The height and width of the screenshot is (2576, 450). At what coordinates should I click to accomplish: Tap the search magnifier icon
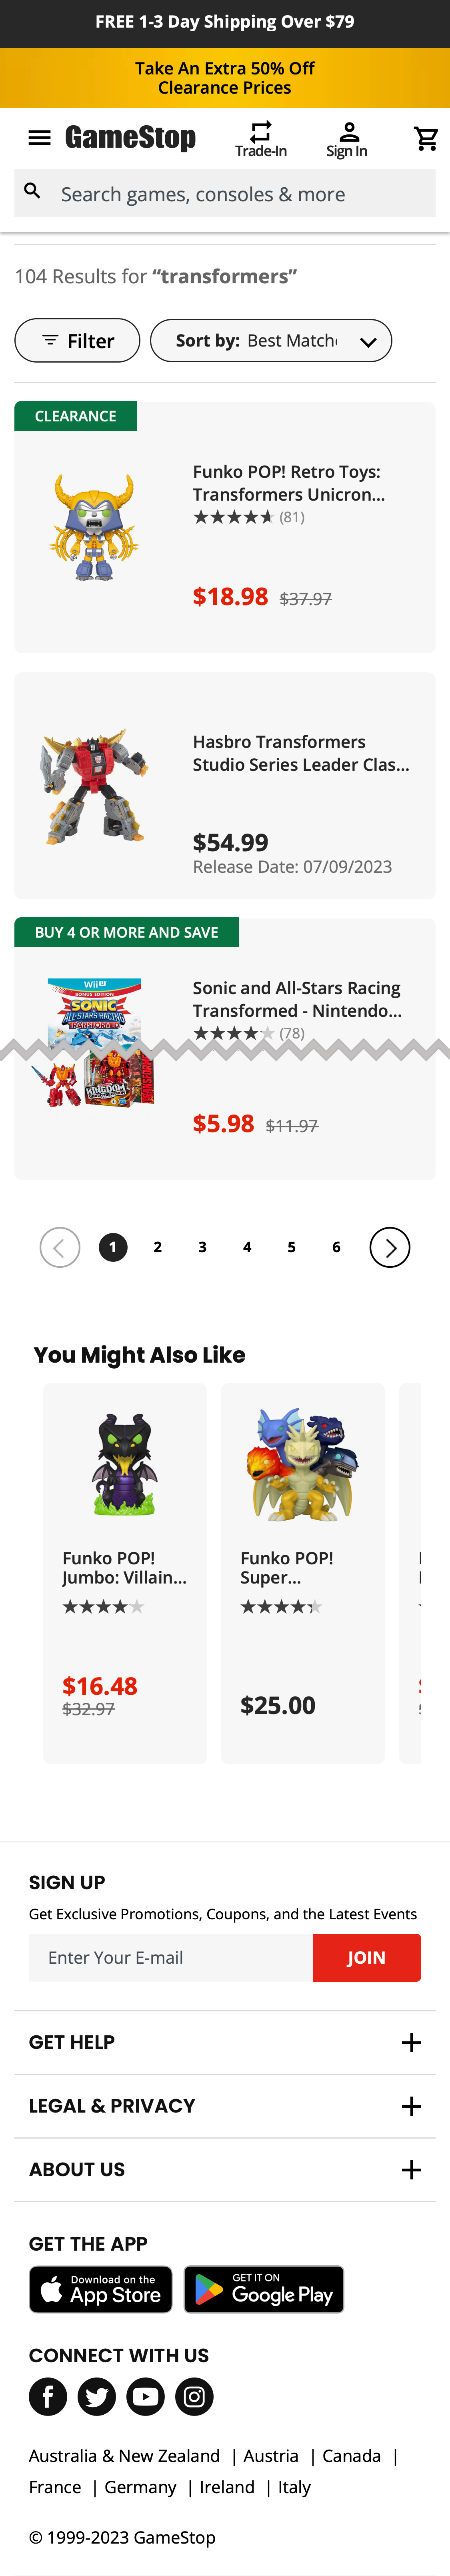(x=33, y=191)
